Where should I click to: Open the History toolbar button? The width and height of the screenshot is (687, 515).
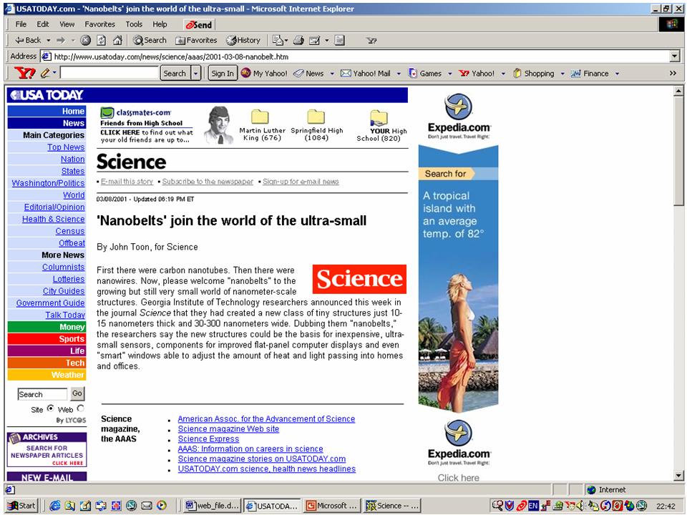(243, 40)
